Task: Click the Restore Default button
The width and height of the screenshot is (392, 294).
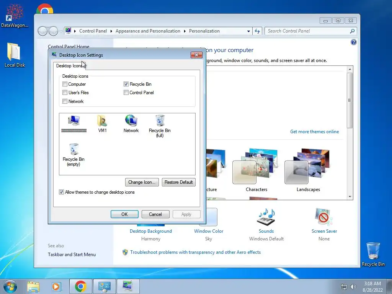Action: 178,182
